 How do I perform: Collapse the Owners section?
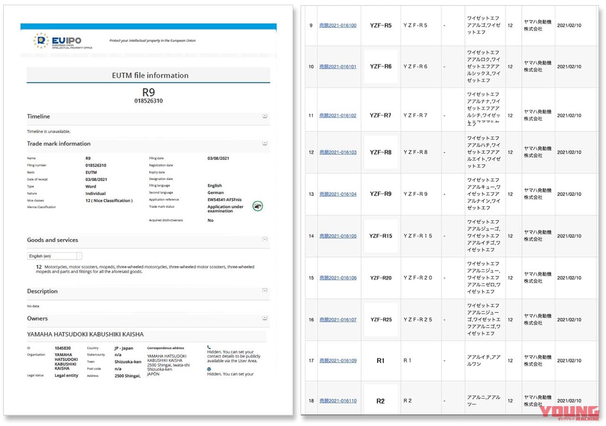point(265,318)
